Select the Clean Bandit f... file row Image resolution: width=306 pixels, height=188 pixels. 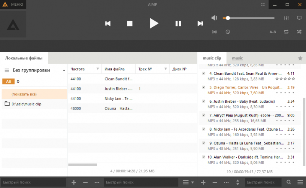(132, 79)
